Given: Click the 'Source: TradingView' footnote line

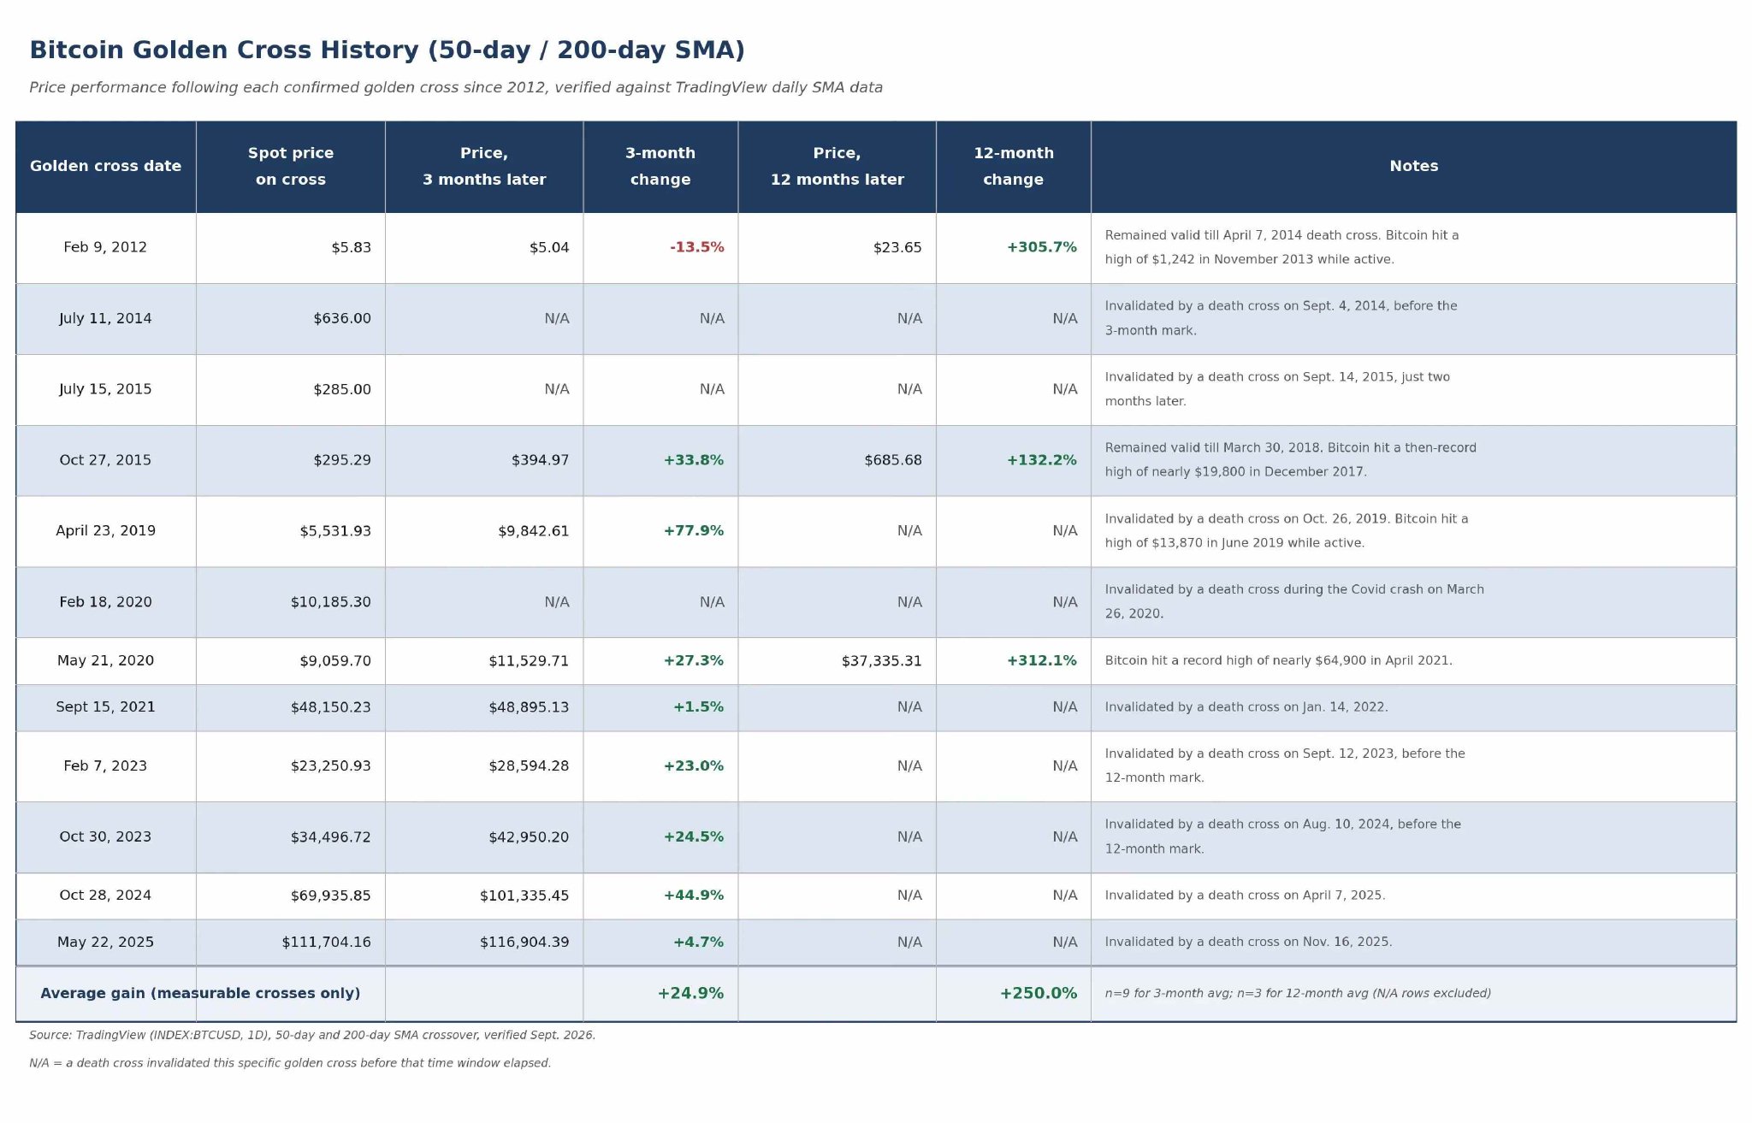Looking at the screenshot, I should (312, 1035).
